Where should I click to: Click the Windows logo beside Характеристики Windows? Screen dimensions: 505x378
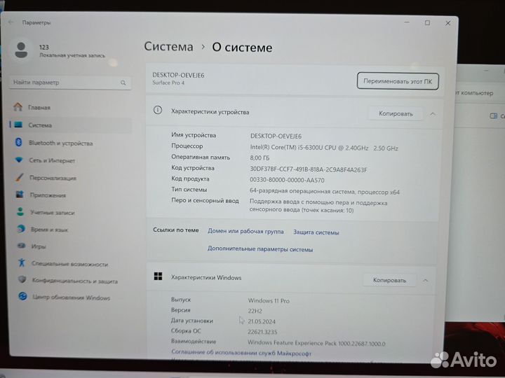158,276
